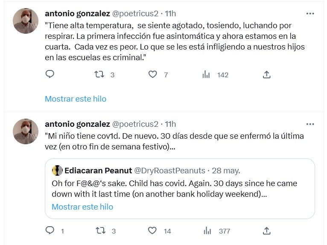327x245 pixels.
Task: Open more options on second tweet
Action: tap(310, 124)
